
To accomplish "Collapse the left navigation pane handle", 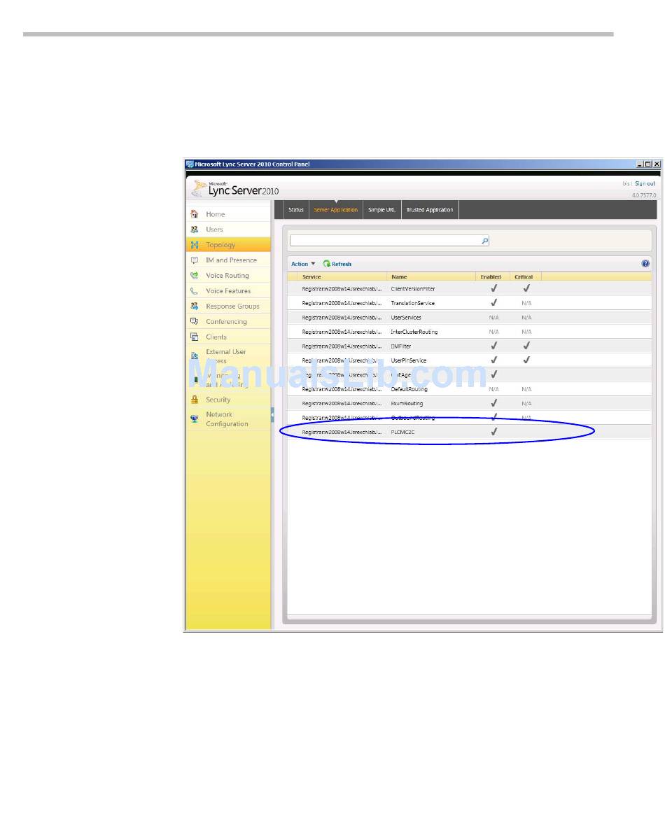I will [272, 414].
